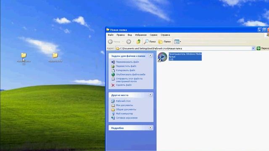Click the 'Новая папка' window title bar text

click(119, 30)
